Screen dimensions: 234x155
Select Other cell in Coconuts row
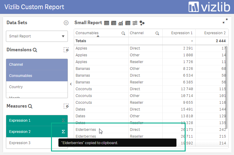pos(145,96)
